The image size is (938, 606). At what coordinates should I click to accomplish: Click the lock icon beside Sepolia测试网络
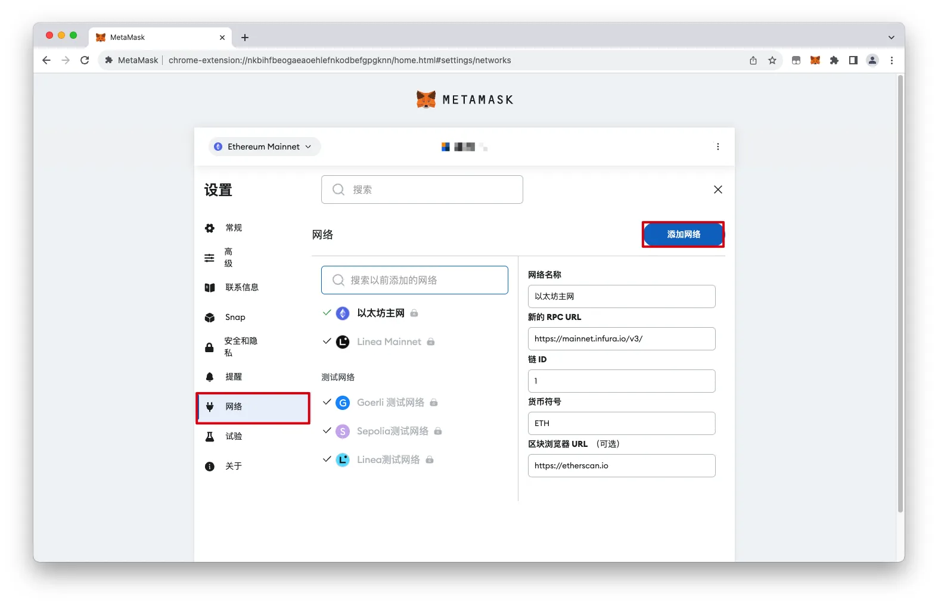[438, 431]
